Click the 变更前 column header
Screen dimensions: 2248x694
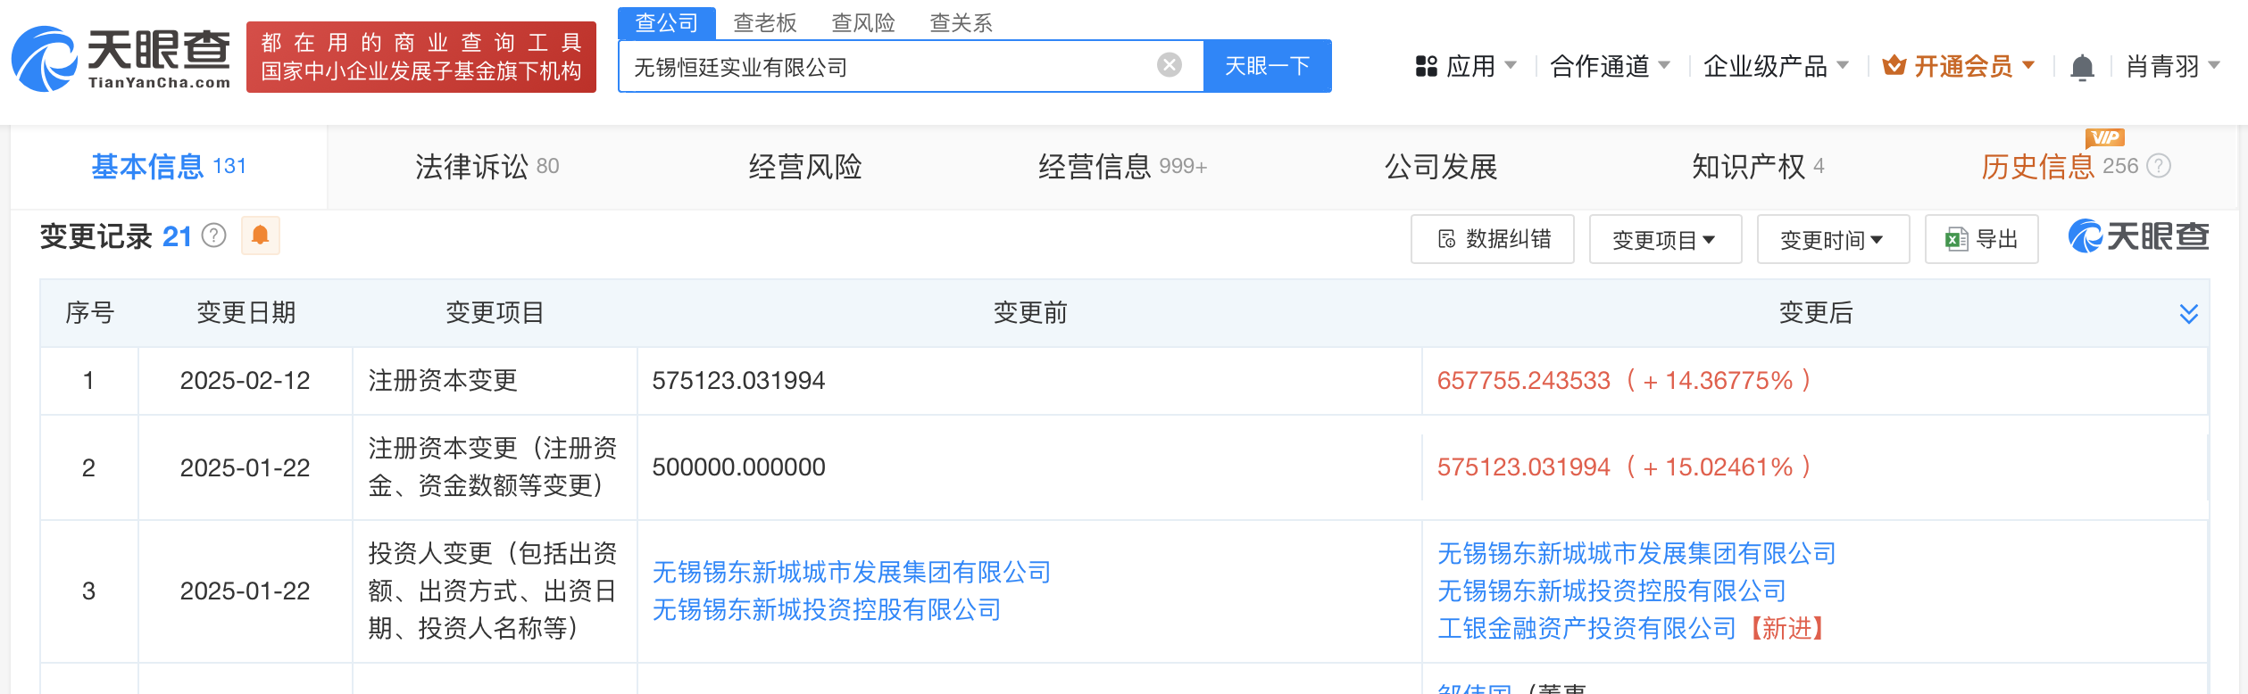tap(1030, 313)
